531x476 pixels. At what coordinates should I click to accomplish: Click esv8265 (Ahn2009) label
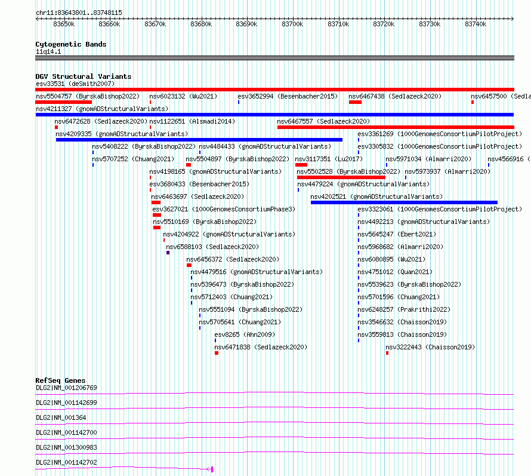click(245, 334)
